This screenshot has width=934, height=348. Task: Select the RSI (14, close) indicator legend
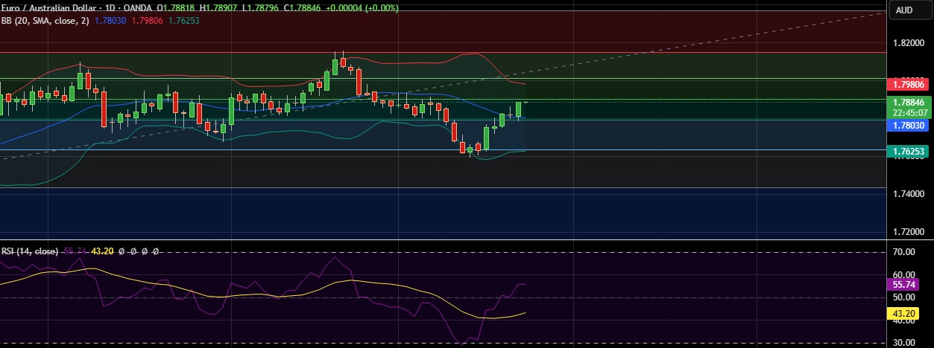click(30, 251)
